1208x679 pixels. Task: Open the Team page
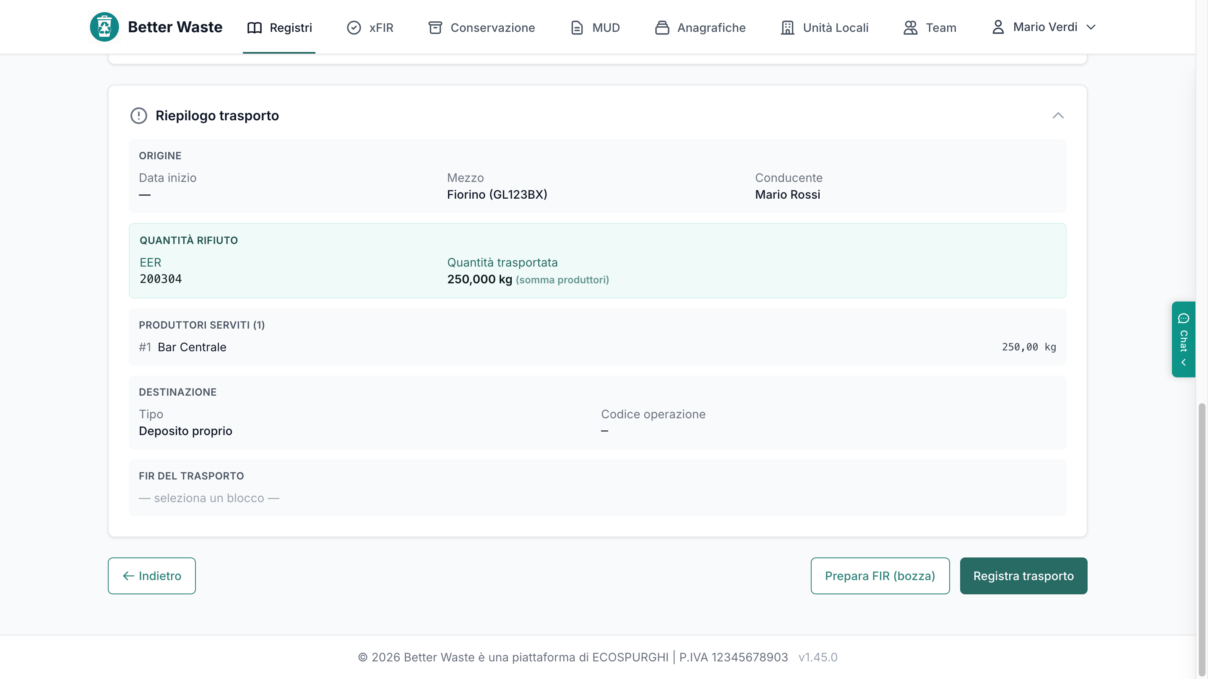930,28
